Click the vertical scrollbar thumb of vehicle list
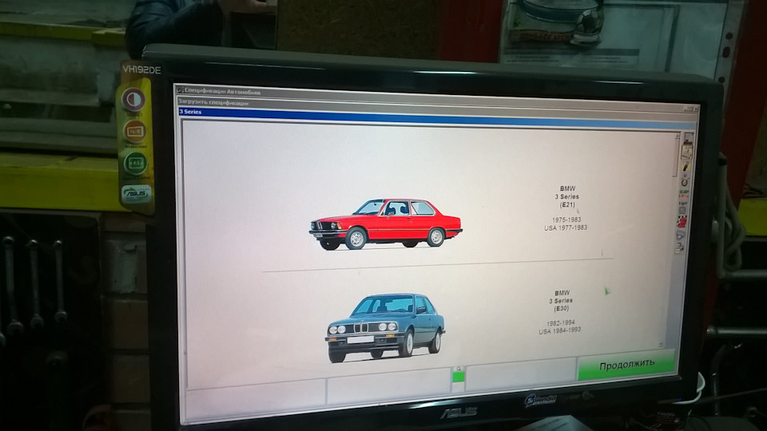Screen dimensions: 767x431 pos(676,157)
